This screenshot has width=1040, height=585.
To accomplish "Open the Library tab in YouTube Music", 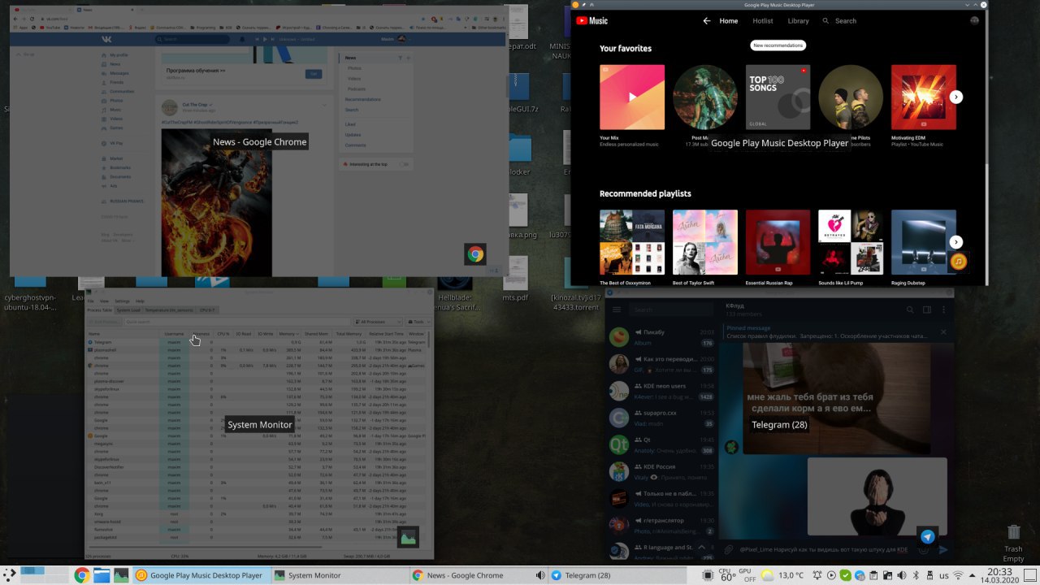I will (x=799, y=21).
